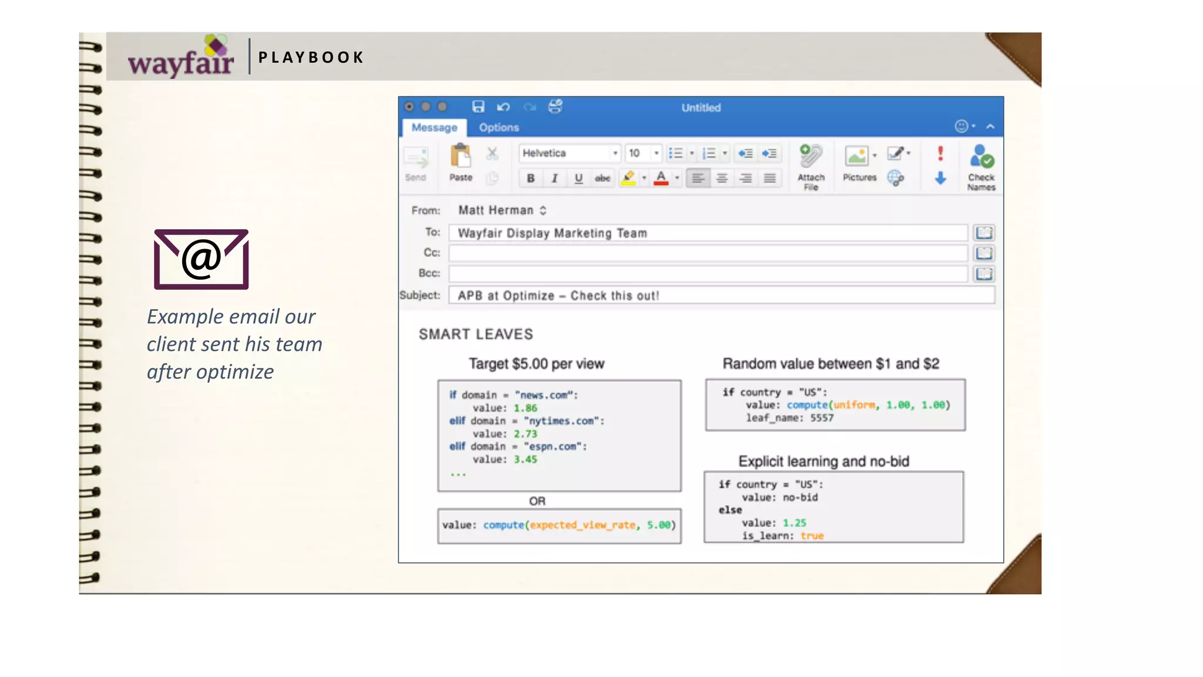Open bulleted list style dropdown
Viewport: 1203px width, 677px height.
coord(692,153)
